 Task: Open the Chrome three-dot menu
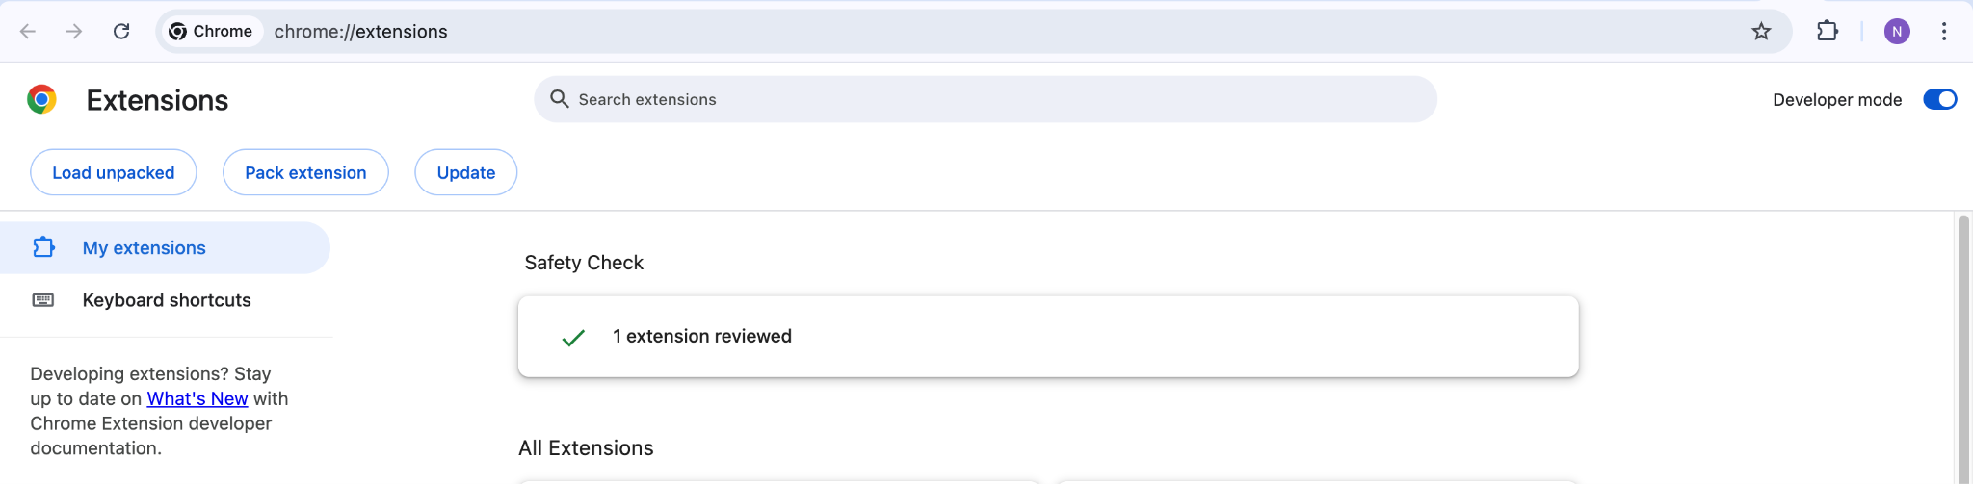point(1944,32)
